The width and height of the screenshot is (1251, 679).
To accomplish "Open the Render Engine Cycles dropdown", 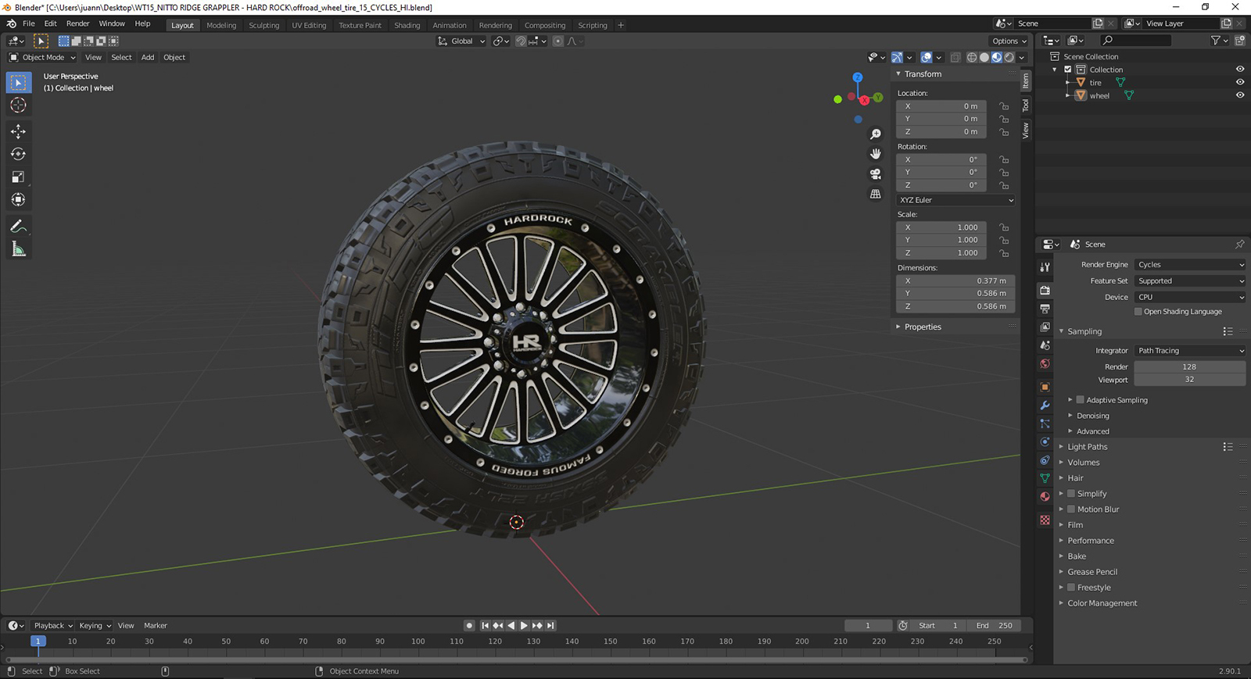I will click(x=1190, y=265).
